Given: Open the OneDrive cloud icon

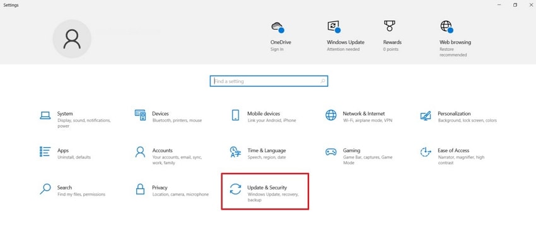Looking at the screenshot, I should [277, 26].
